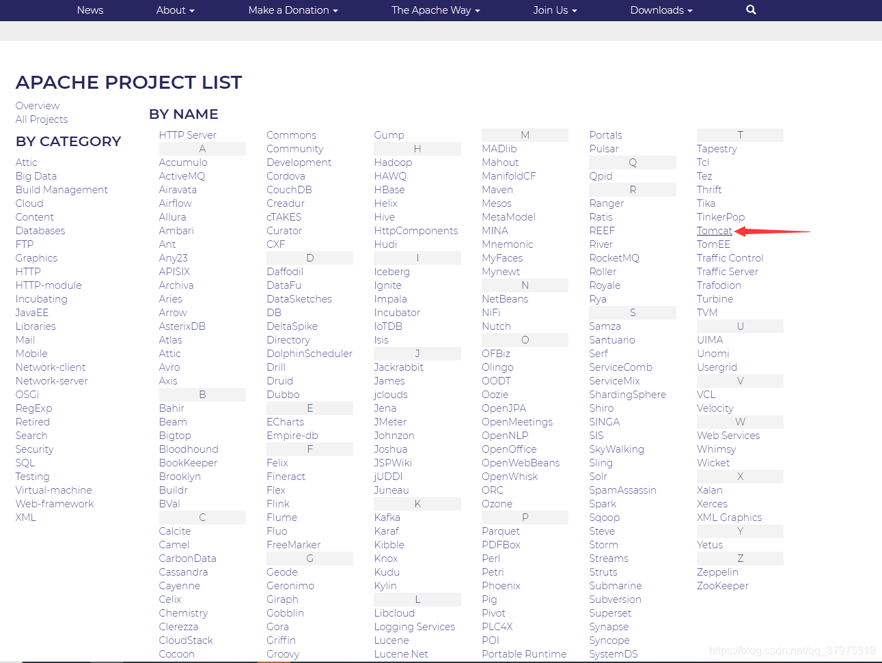Expand the About dropdown menu
This screenshot has width=882, height=663.
pos(176,10)
